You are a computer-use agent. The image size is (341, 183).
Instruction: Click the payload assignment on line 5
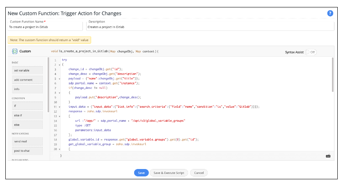point(104,79)
